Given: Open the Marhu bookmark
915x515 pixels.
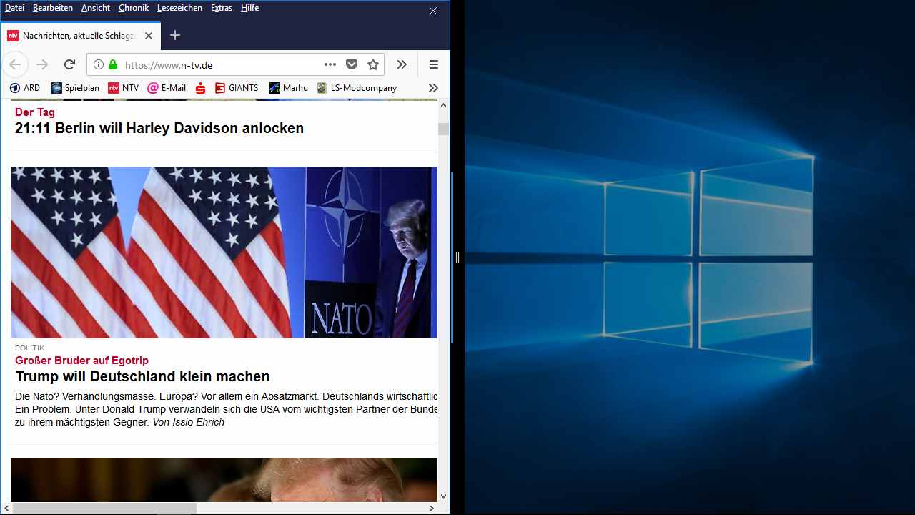Looking at the screenshot, I should click(288, 88).
